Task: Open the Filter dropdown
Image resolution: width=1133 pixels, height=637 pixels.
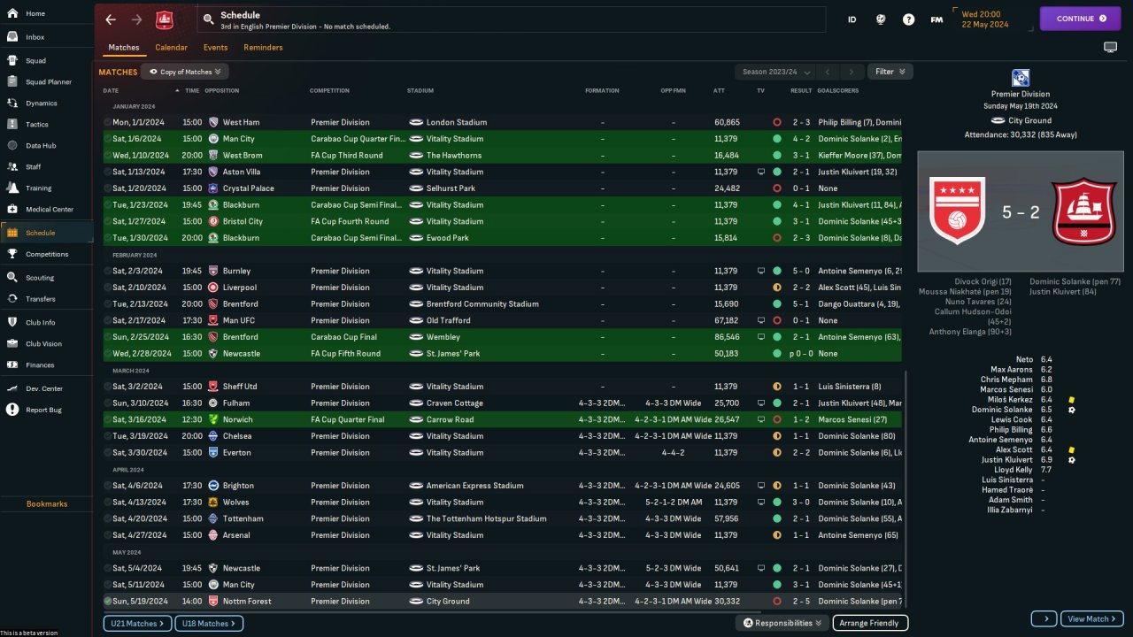Action: coord(890,72)
